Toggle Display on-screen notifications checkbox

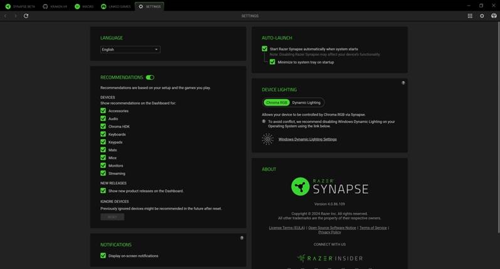point(103,256)
